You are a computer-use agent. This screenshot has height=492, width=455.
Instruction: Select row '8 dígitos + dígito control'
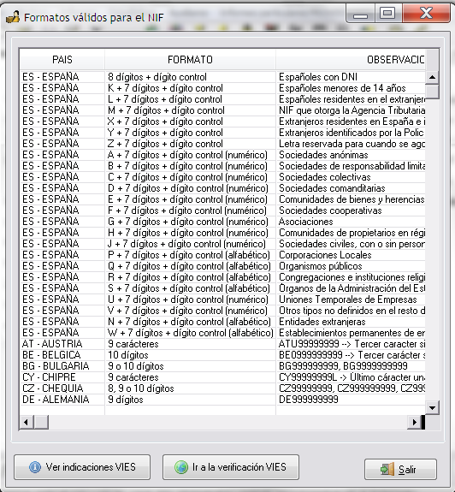222,77
